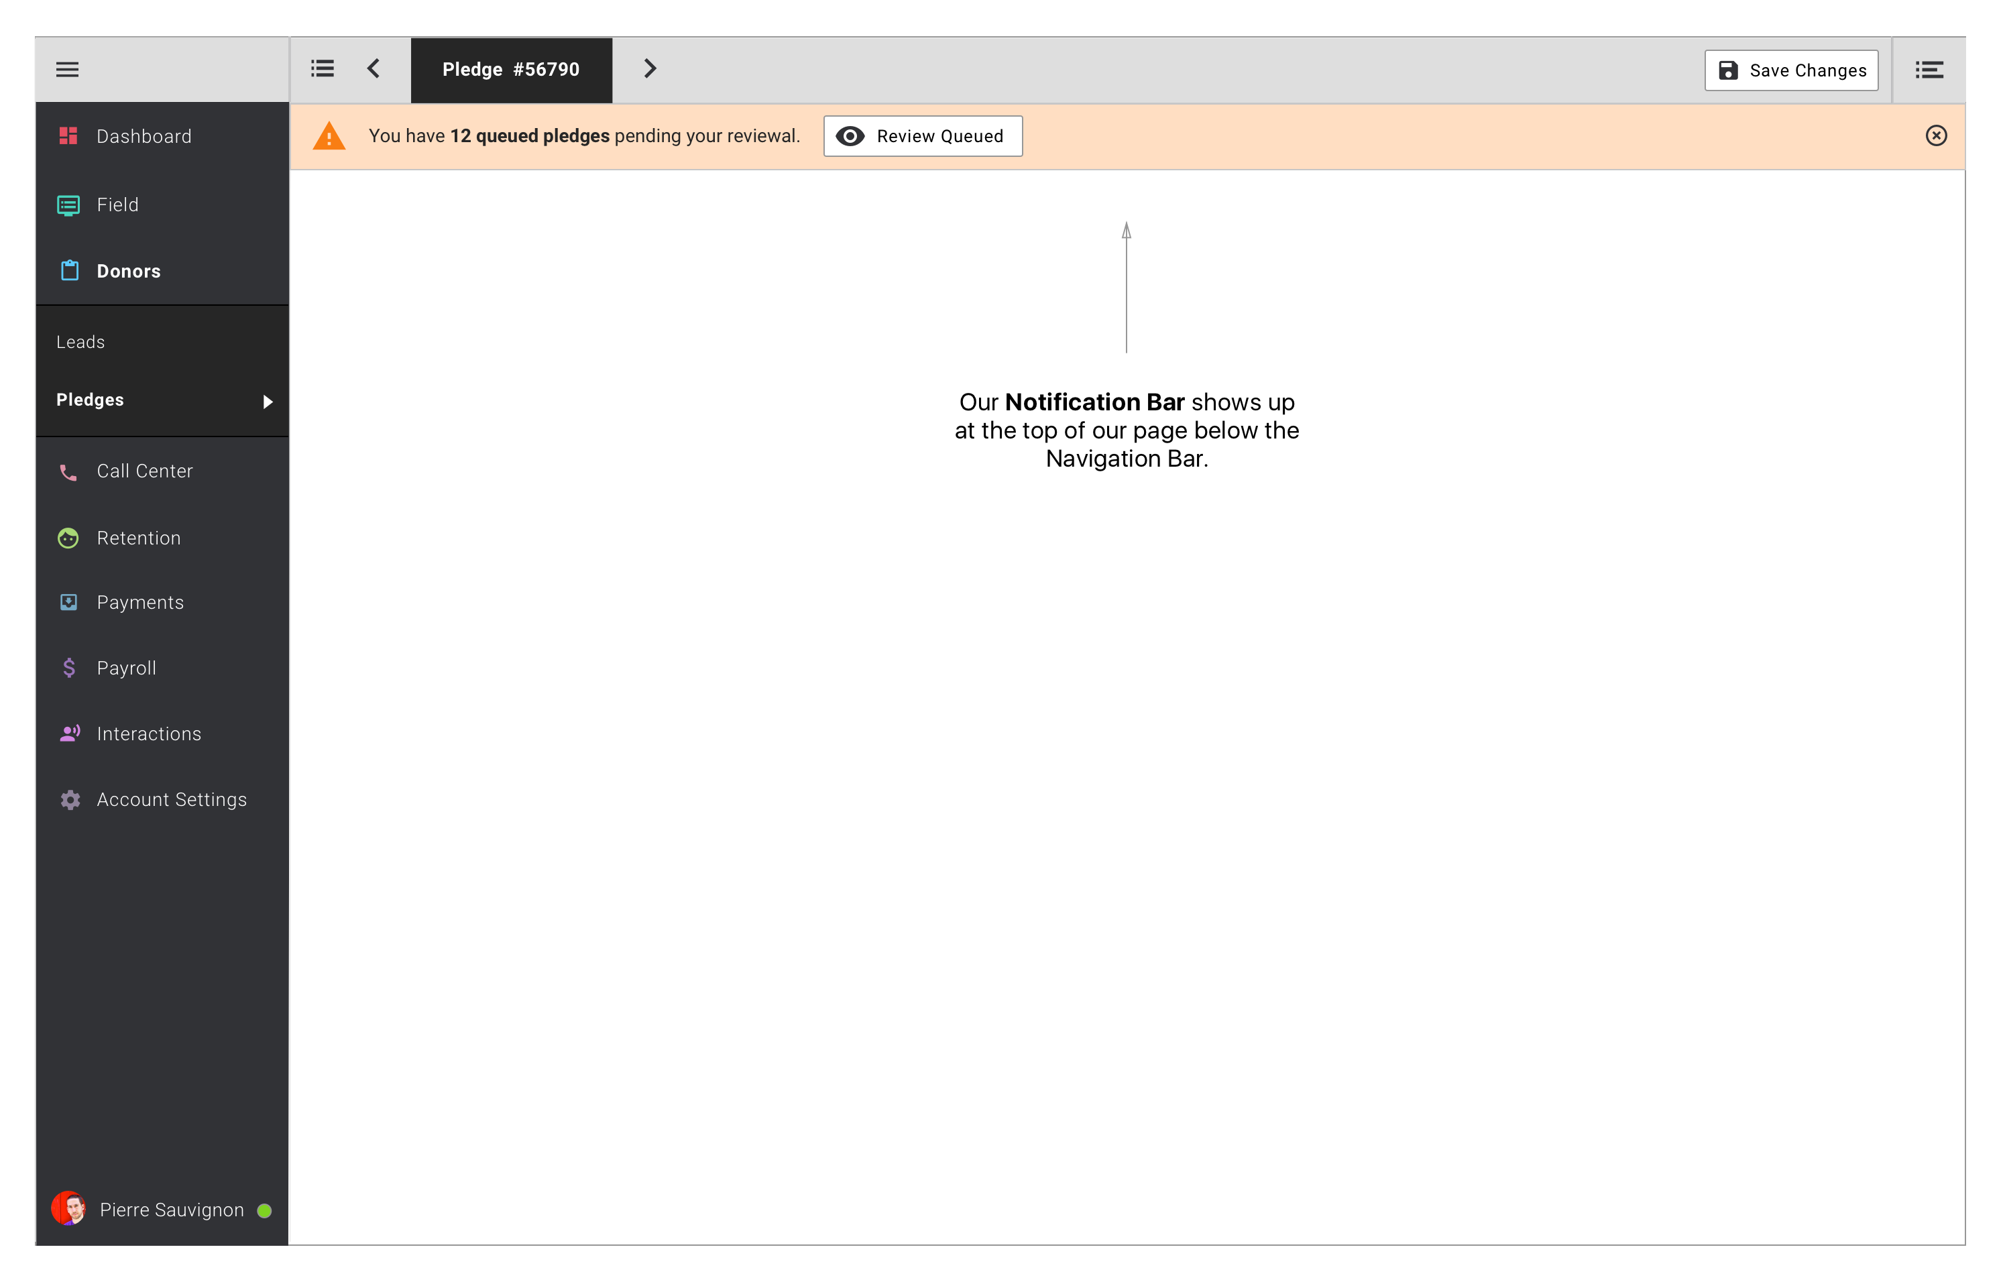Click the green Field monitor icon

point(68,206)
